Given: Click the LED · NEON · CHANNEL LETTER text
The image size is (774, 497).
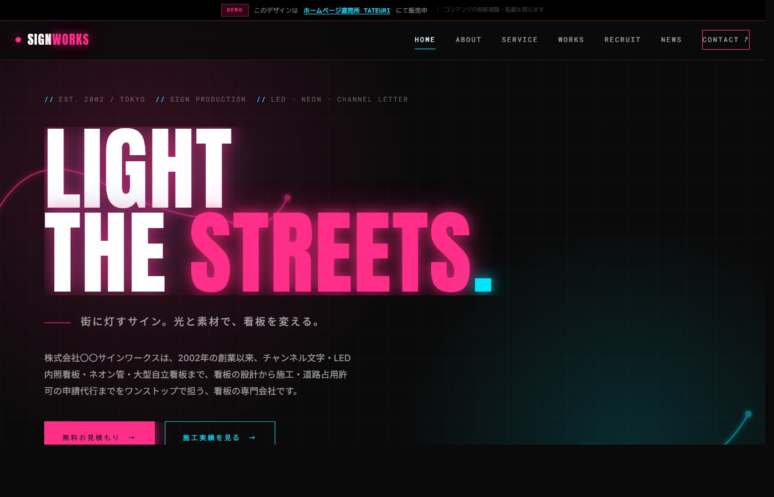Looking at the screenshot, I should click(339, 99).
